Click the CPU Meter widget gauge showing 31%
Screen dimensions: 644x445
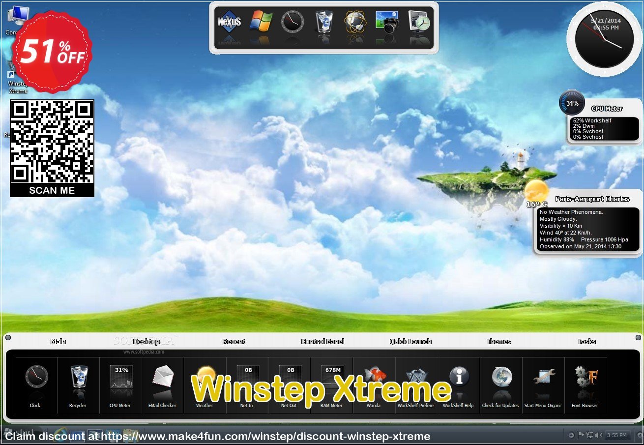572,103
